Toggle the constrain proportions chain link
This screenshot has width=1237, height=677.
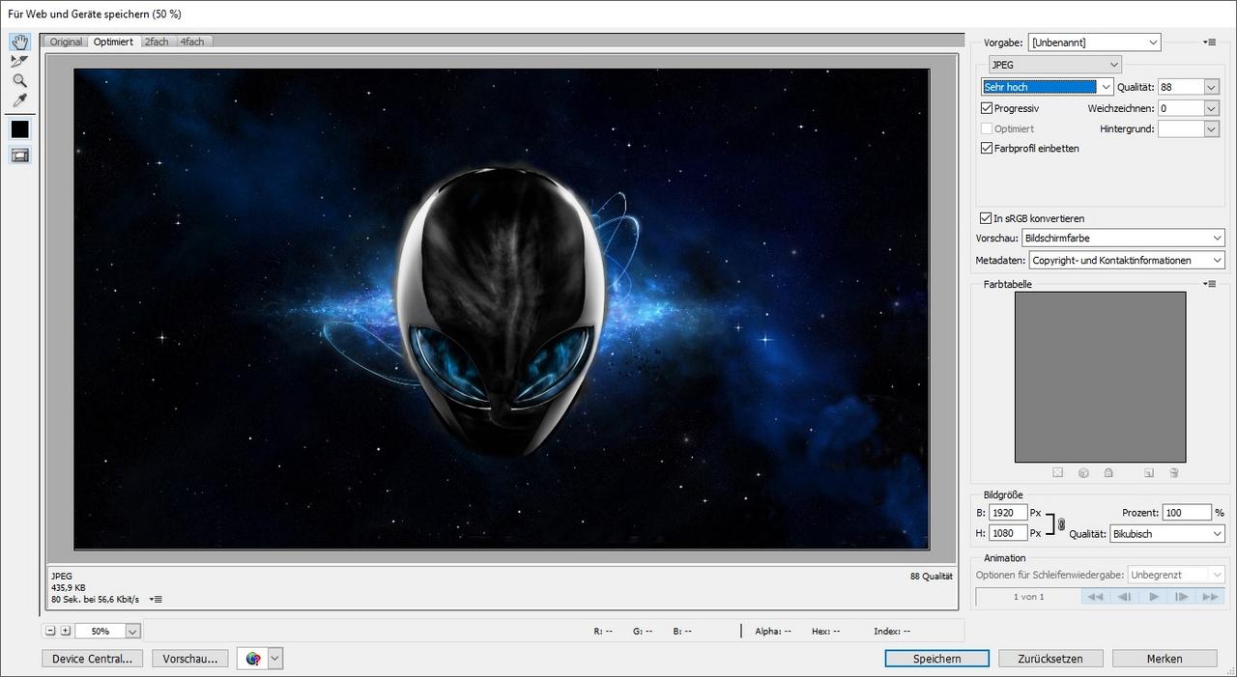(1061, 524)
